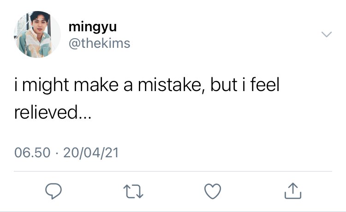Tap the speech bubble comment icon
346x212 pixels.
tap(54, 190)
